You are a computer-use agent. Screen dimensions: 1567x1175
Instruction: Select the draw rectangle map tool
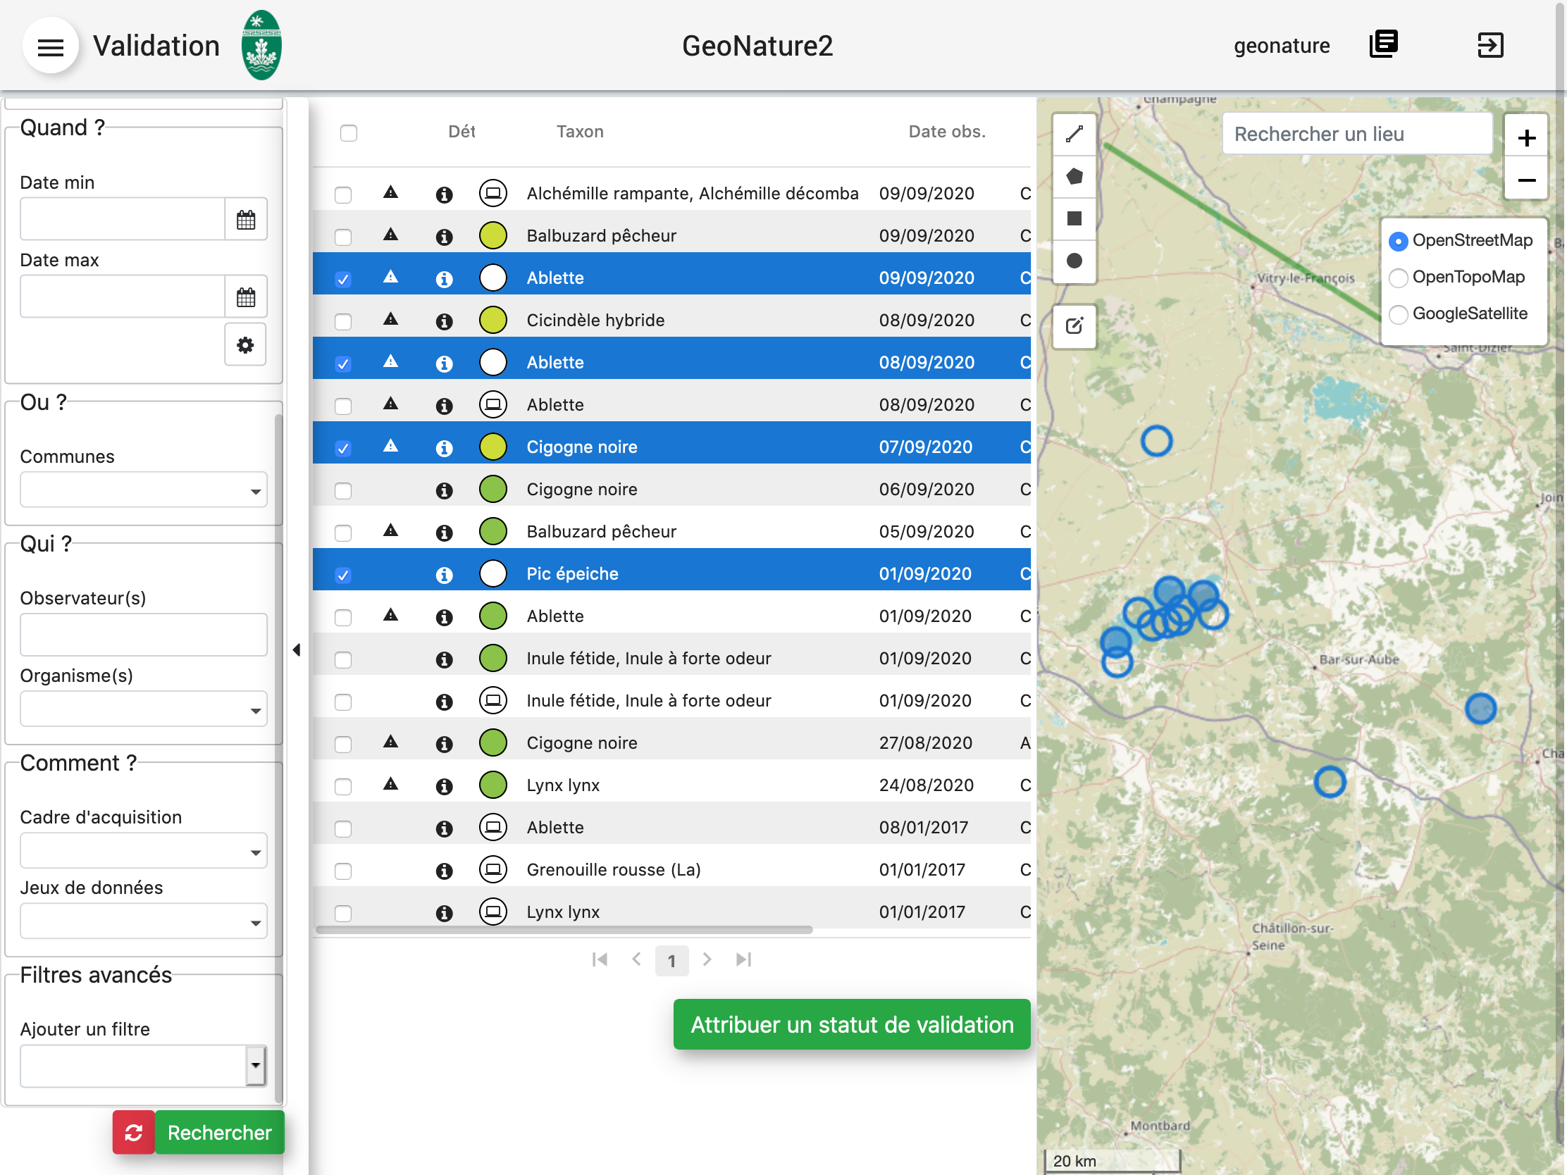[1074, 218]
